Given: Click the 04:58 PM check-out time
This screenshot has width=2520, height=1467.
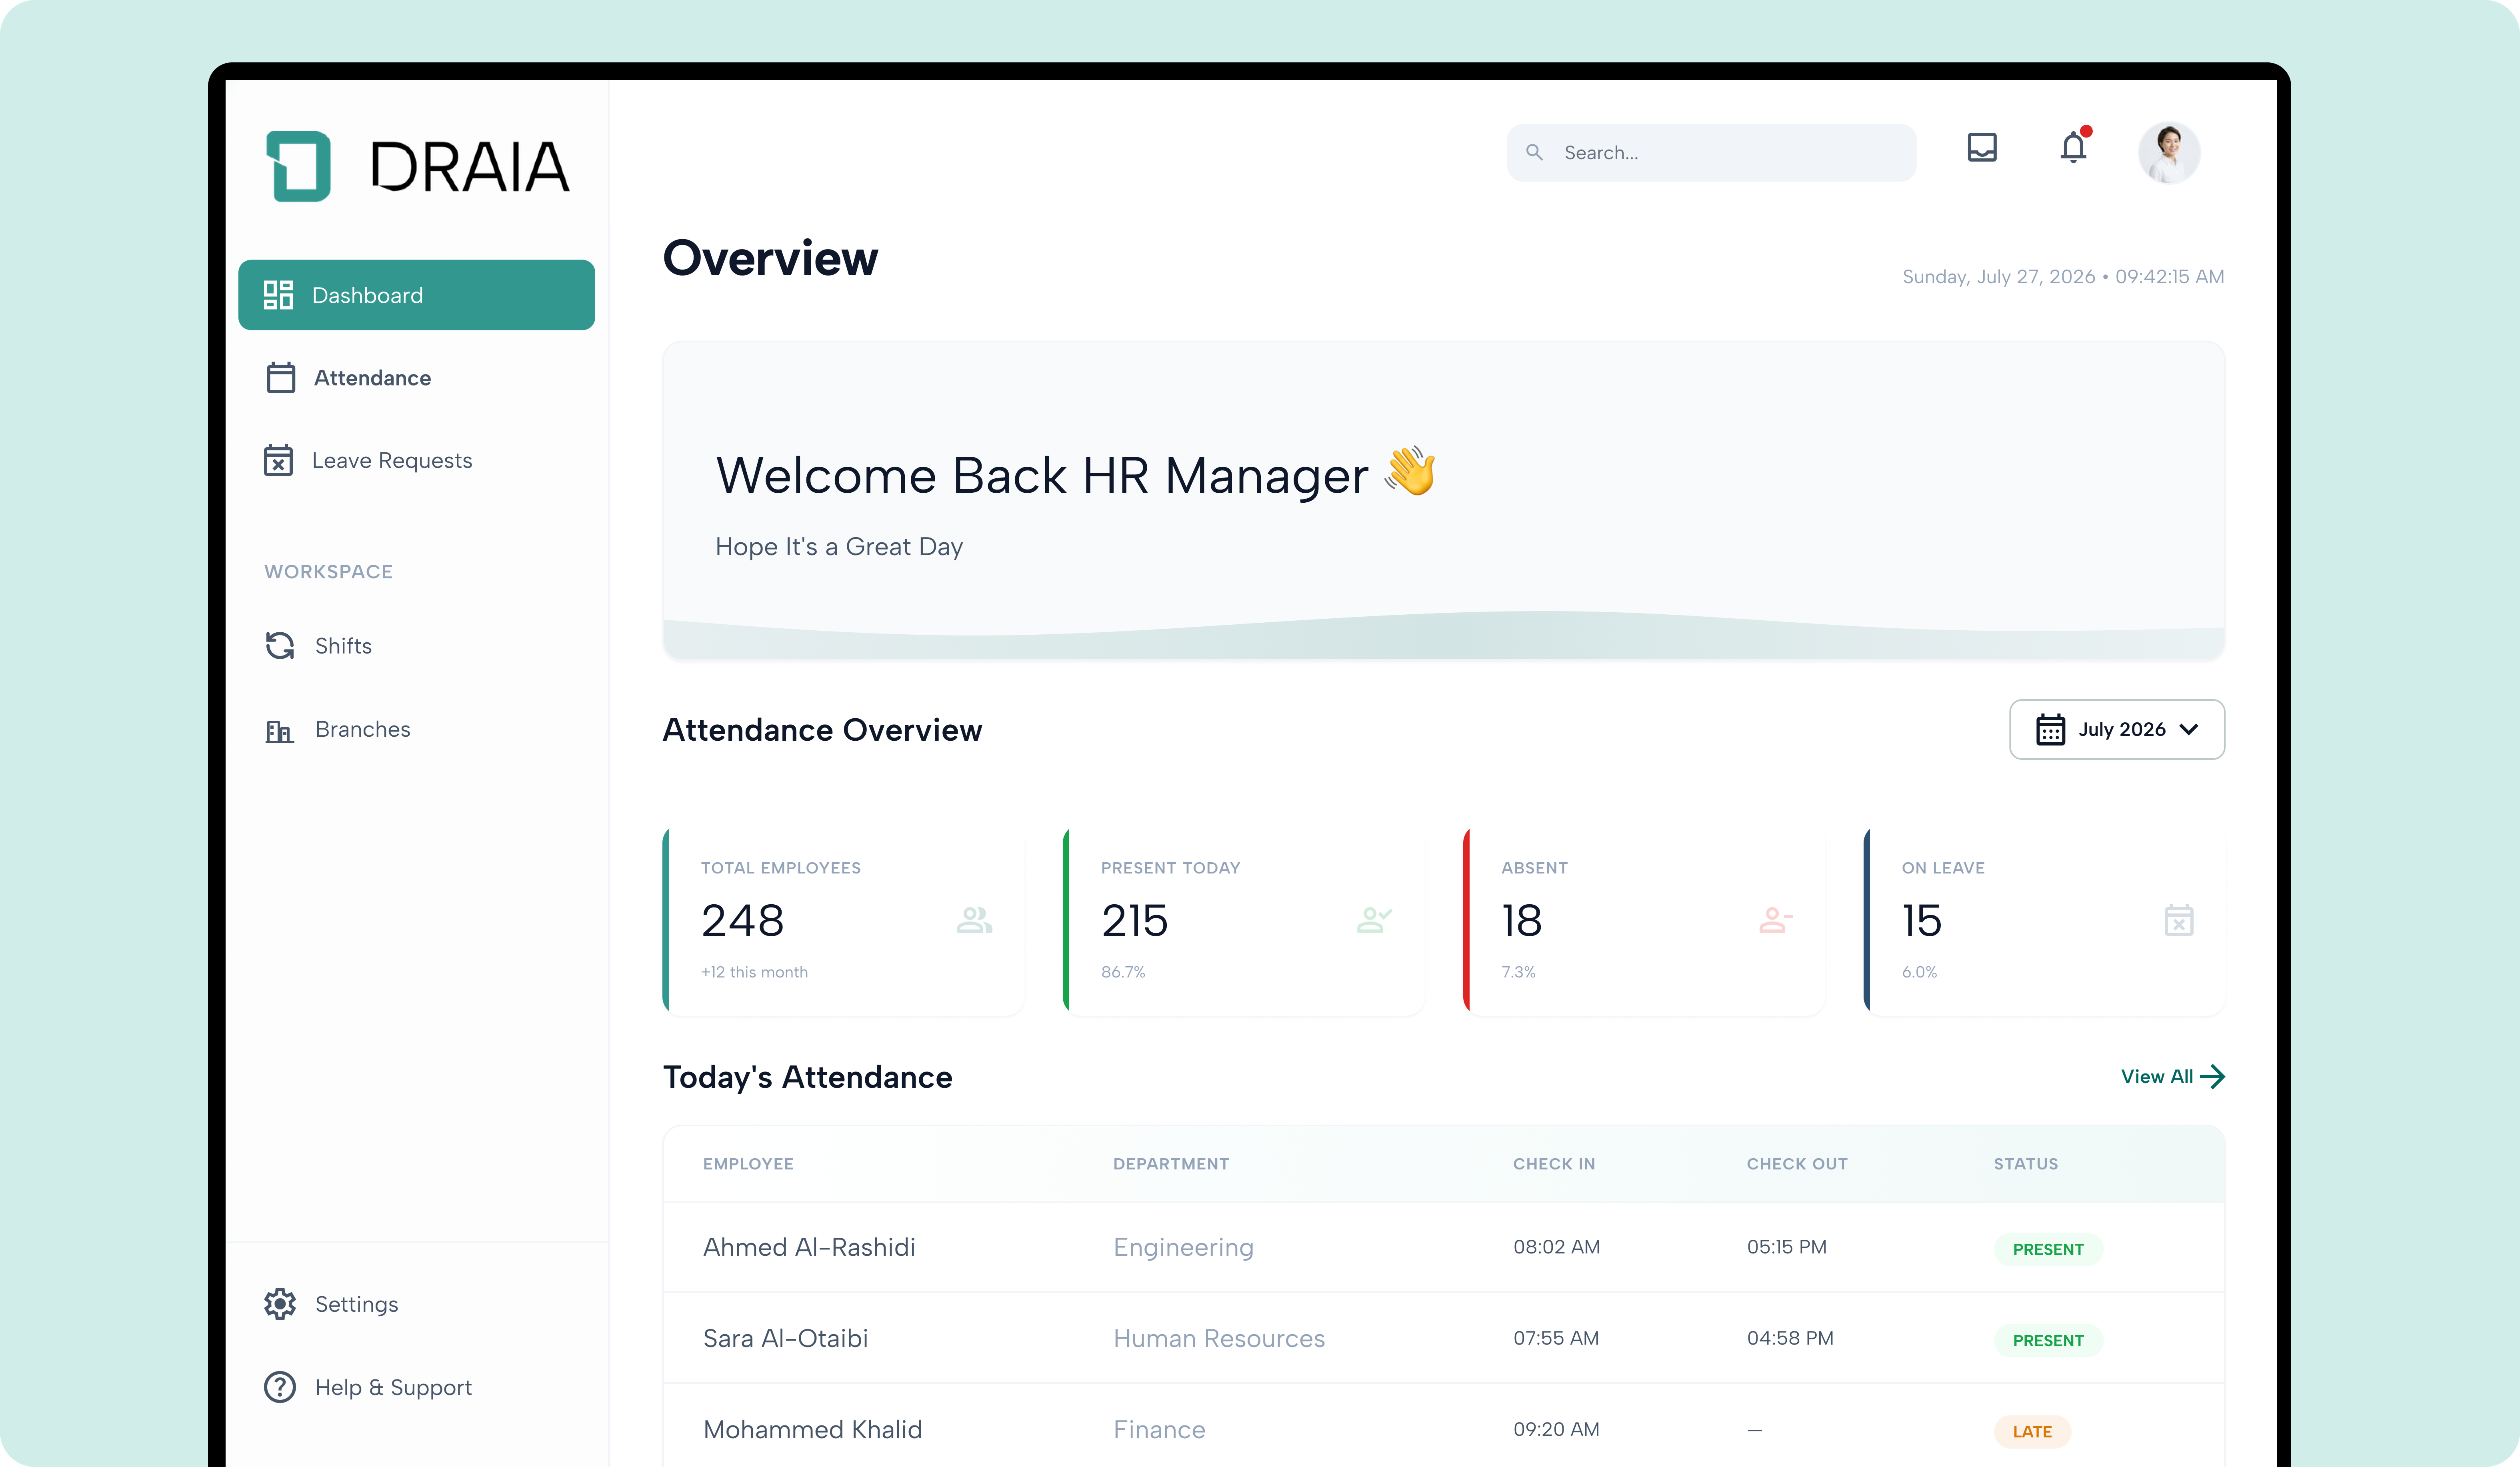Looking at the screenshot, I should coord(1790,1338).
